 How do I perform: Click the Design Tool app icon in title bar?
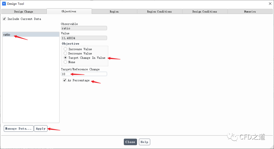coord(4,4)
